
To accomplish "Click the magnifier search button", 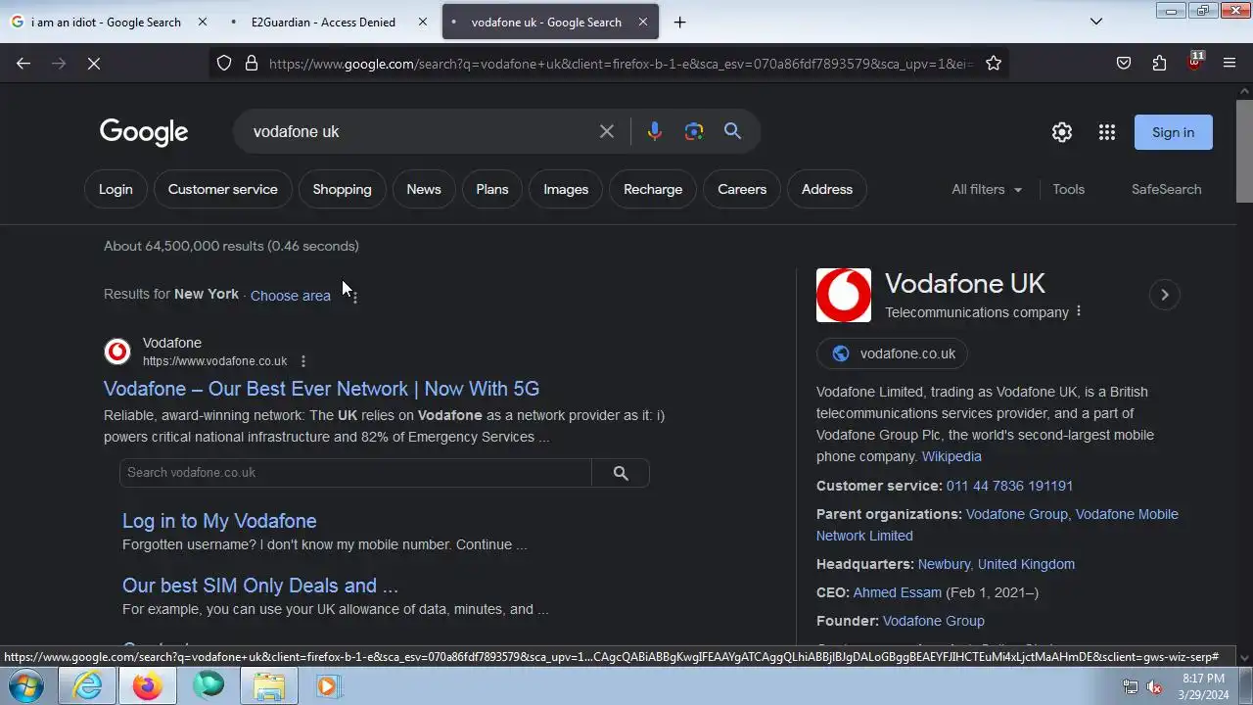I will pyautogui.click(x=732, y=131).
